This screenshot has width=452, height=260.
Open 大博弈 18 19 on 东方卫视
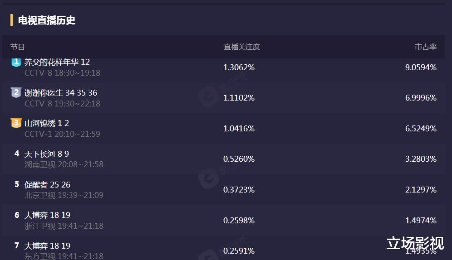pos(48,246)
